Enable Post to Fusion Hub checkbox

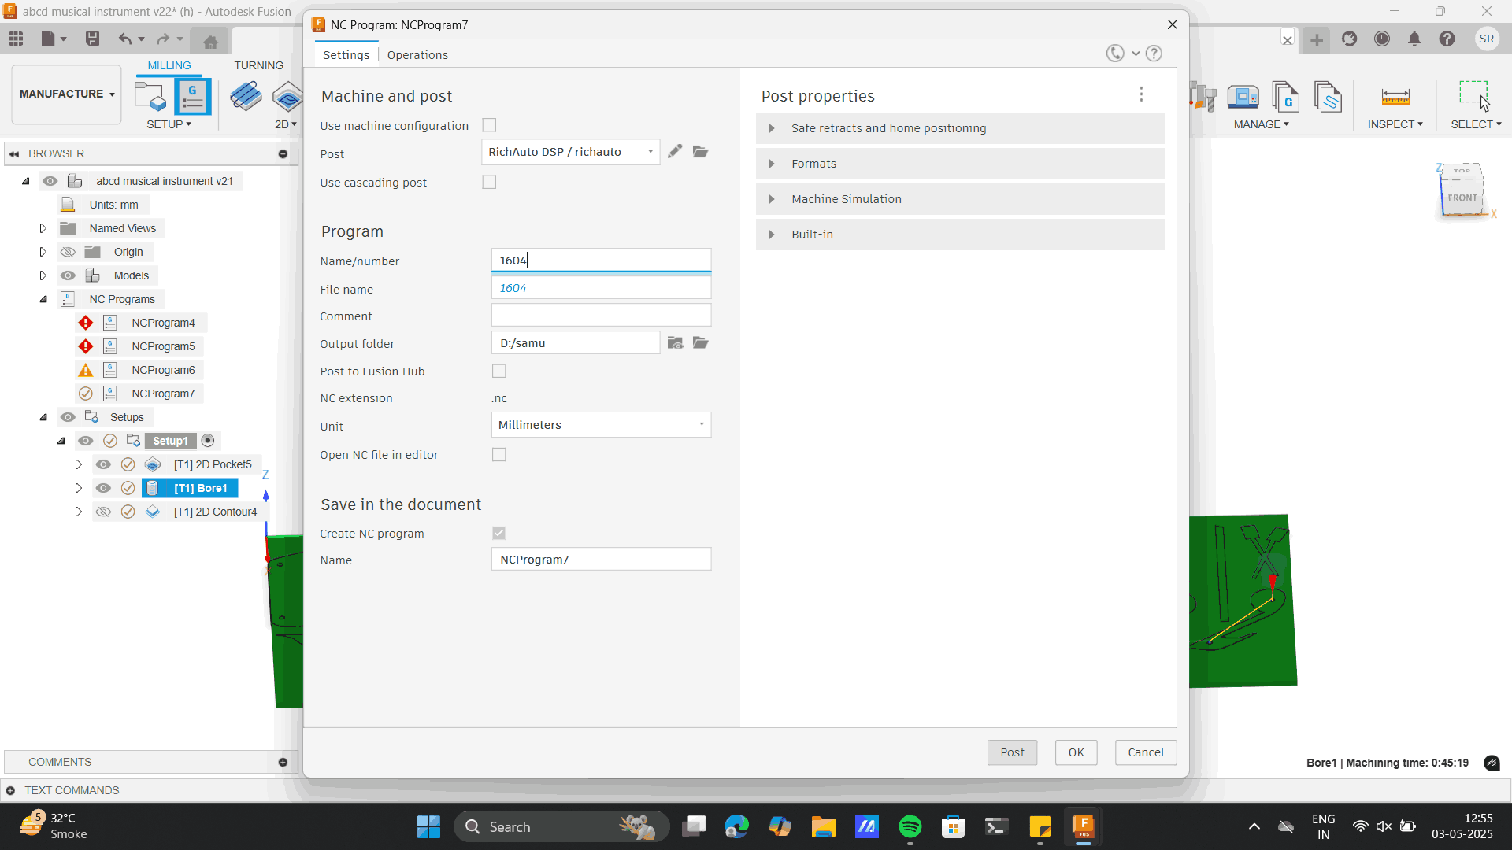(x=498, y=371)
